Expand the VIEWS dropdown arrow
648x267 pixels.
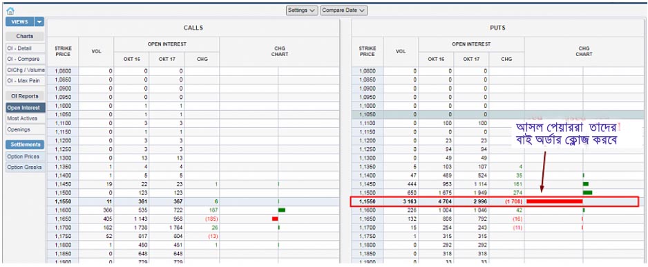[39, 22]
